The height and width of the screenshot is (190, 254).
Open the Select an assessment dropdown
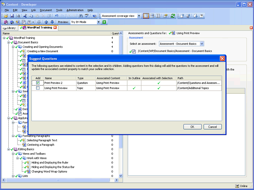[202, 44]
